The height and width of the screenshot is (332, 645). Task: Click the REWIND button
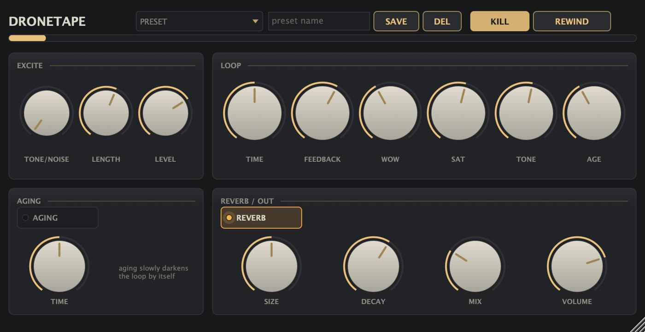pyautogui.click(x=572, y=21)
